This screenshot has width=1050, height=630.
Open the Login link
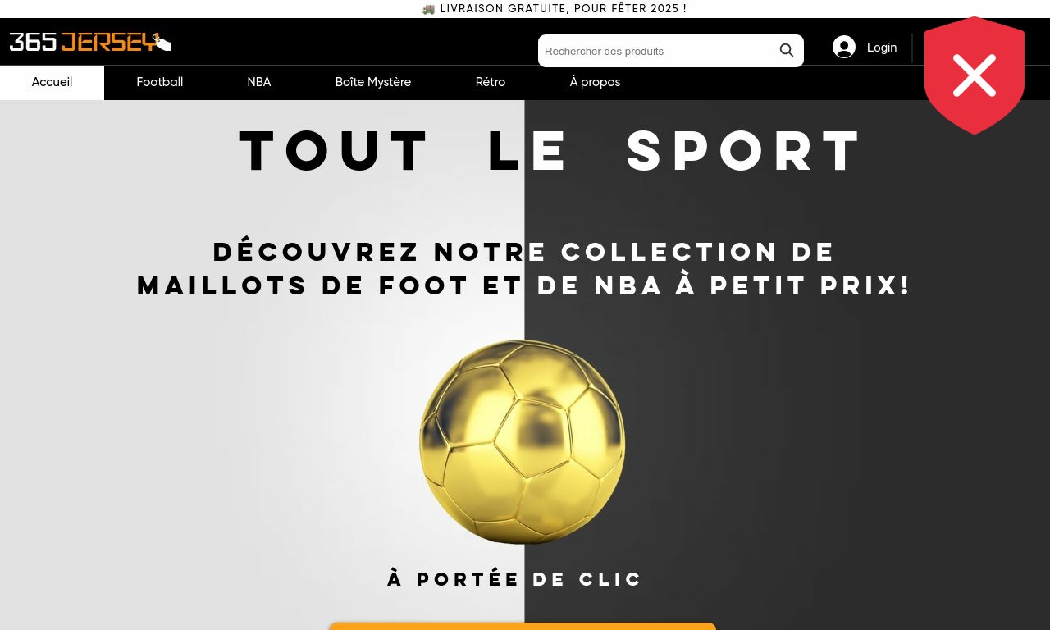click(x=882, y=48)
